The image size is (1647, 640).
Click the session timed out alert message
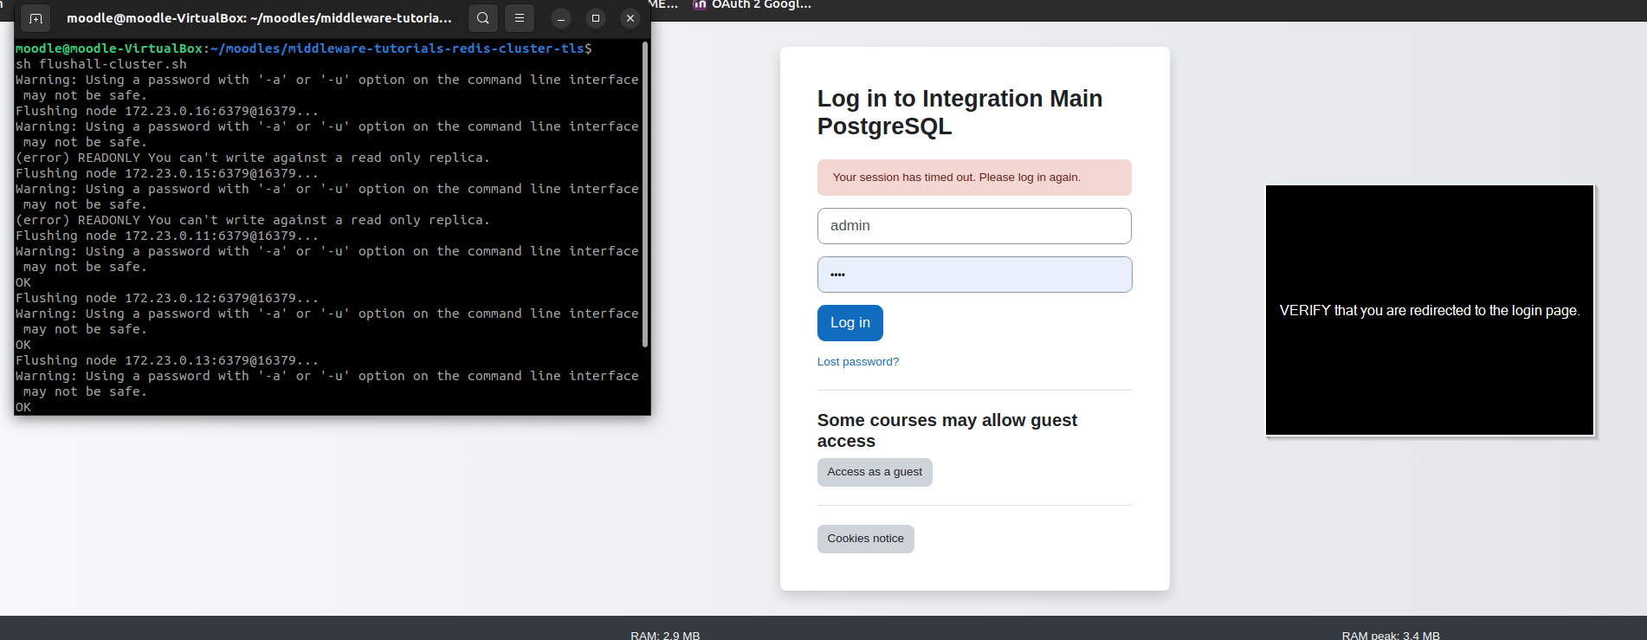click(974, 178)
